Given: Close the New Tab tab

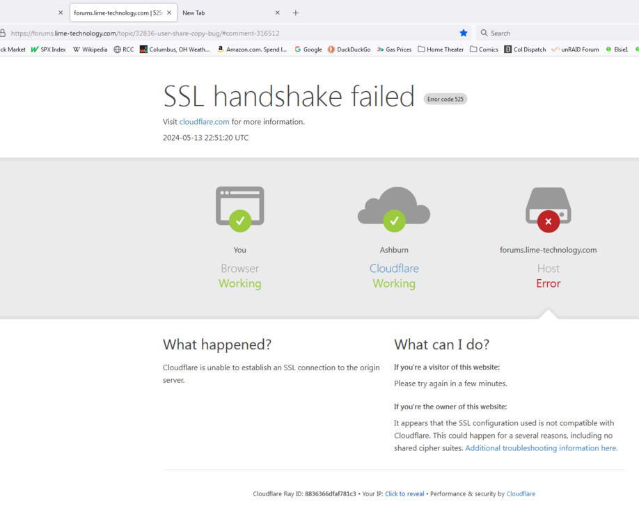Looking at the screenshot, I should point(277,13).
